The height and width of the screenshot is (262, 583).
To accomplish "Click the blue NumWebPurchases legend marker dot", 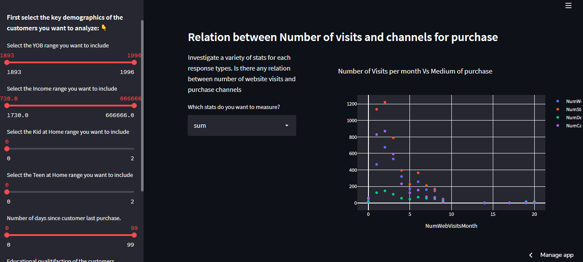I will [558, 101].
